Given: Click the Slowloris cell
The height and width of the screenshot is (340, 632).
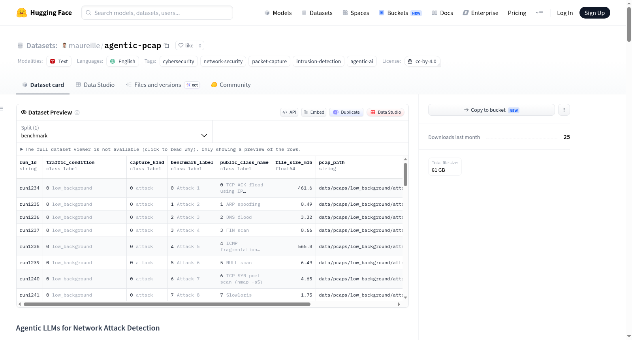Looking at the screenshot, I should (x=245, y=295).
